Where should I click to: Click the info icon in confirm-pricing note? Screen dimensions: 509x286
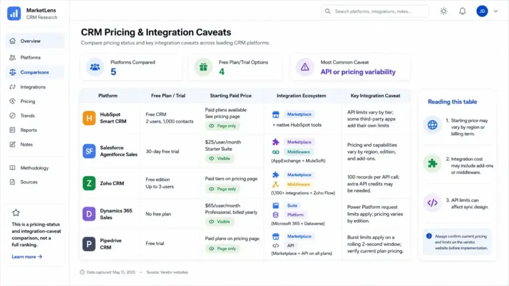[x=429, y=236]
